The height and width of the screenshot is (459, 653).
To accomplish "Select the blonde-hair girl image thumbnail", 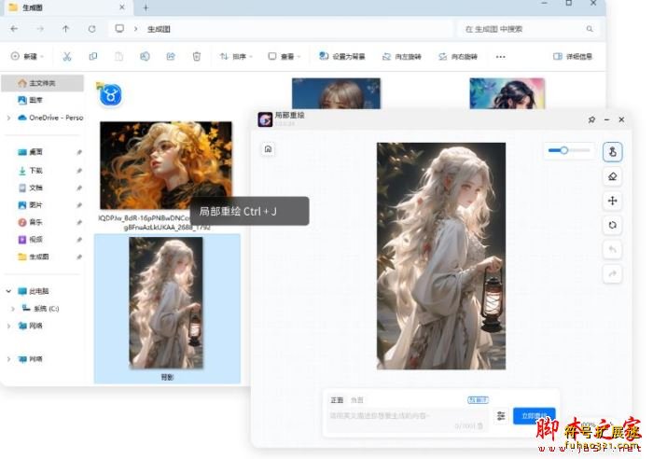I will coord(166,165).
